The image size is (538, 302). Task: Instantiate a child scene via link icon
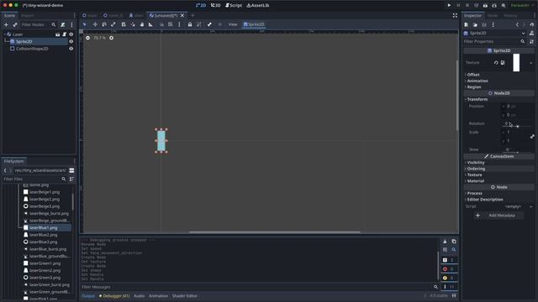tap(15, 24)
